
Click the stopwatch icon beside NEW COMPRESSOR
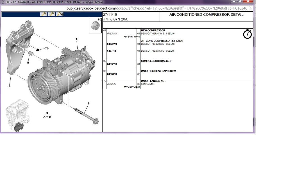click(x=247, y=34)
